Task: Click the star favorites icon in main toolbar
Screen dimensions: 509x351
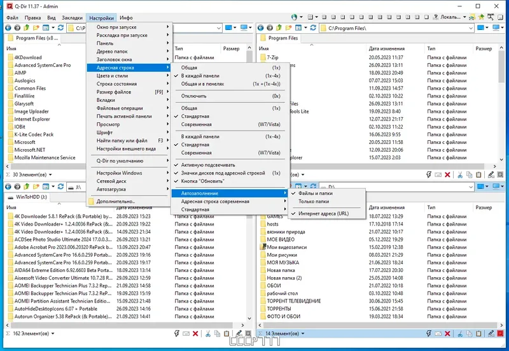Action: (481, 17)
